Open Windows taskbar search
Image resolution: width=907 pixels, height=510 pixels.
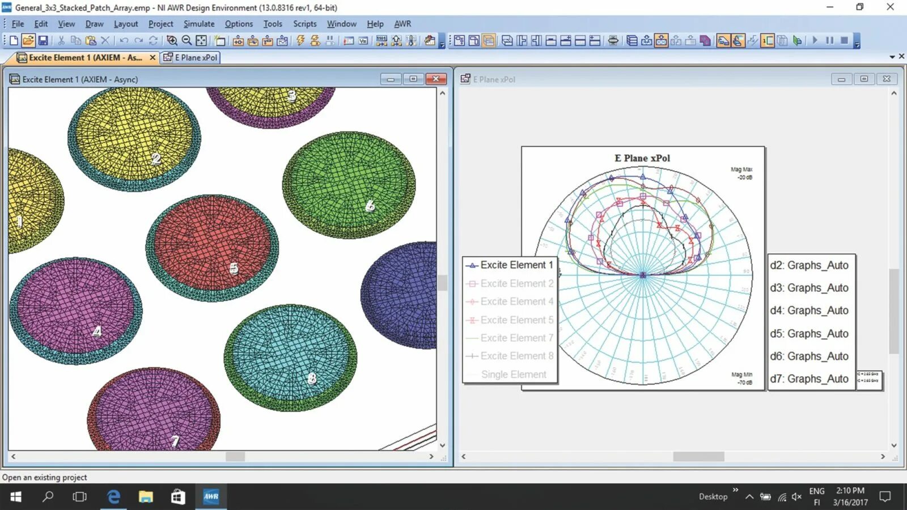(x=48, y=497)
